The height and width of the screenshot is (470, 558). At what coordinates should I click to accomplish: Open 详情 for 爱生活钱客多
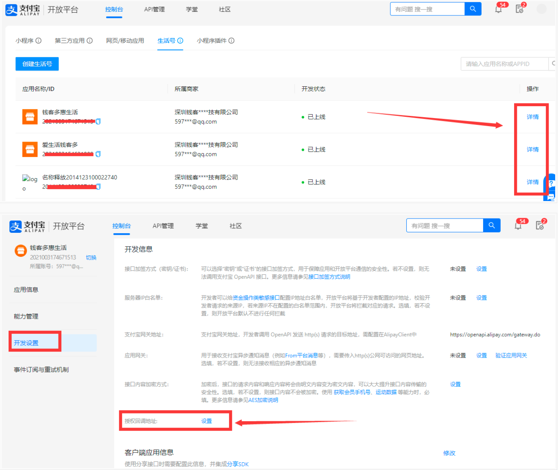(533, 149)
